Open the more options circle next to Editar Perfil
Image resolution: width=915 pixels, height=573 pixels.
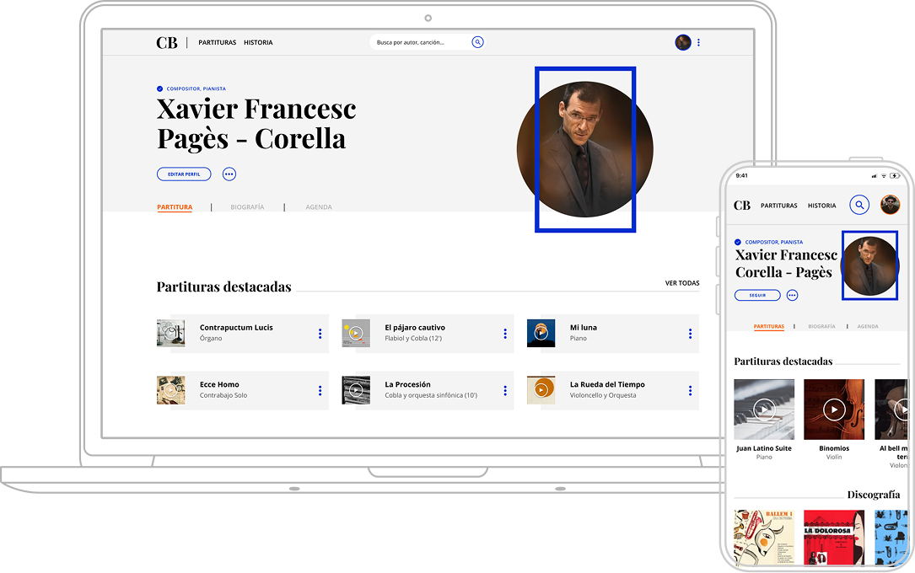(x=229, y=174)
